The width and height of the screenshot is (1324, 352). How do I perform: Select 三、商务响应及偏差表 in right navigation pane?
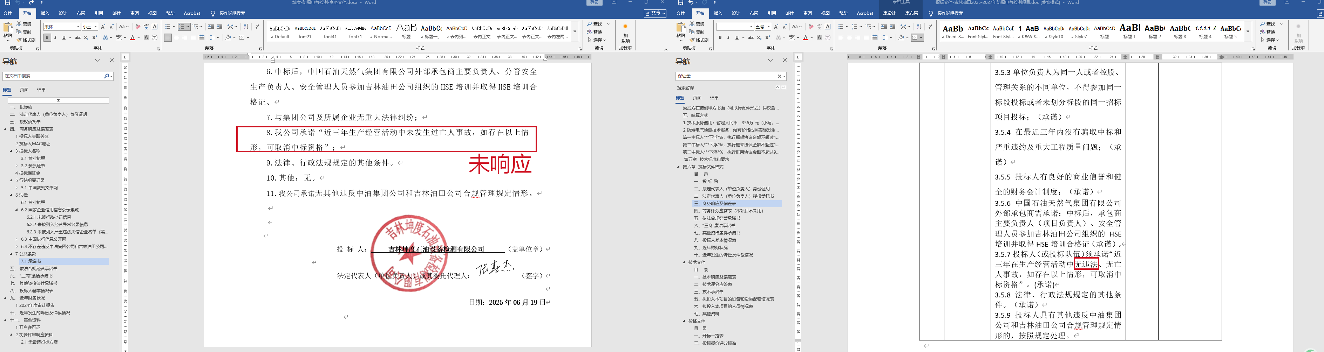pyautogui.click(x=737, y=204)
